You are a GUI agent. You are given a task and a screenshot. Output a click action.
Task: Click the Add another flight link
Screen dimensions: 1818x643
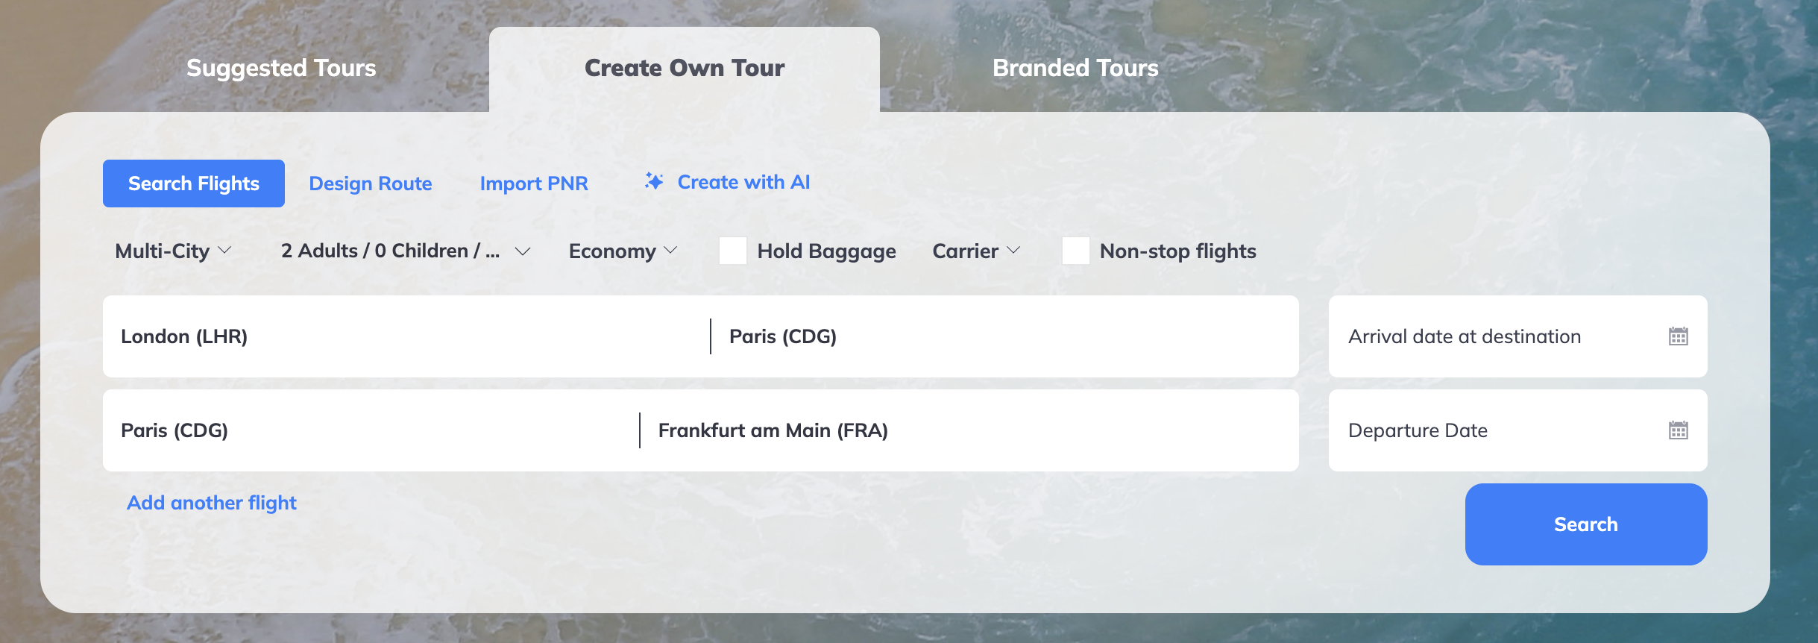212,503
